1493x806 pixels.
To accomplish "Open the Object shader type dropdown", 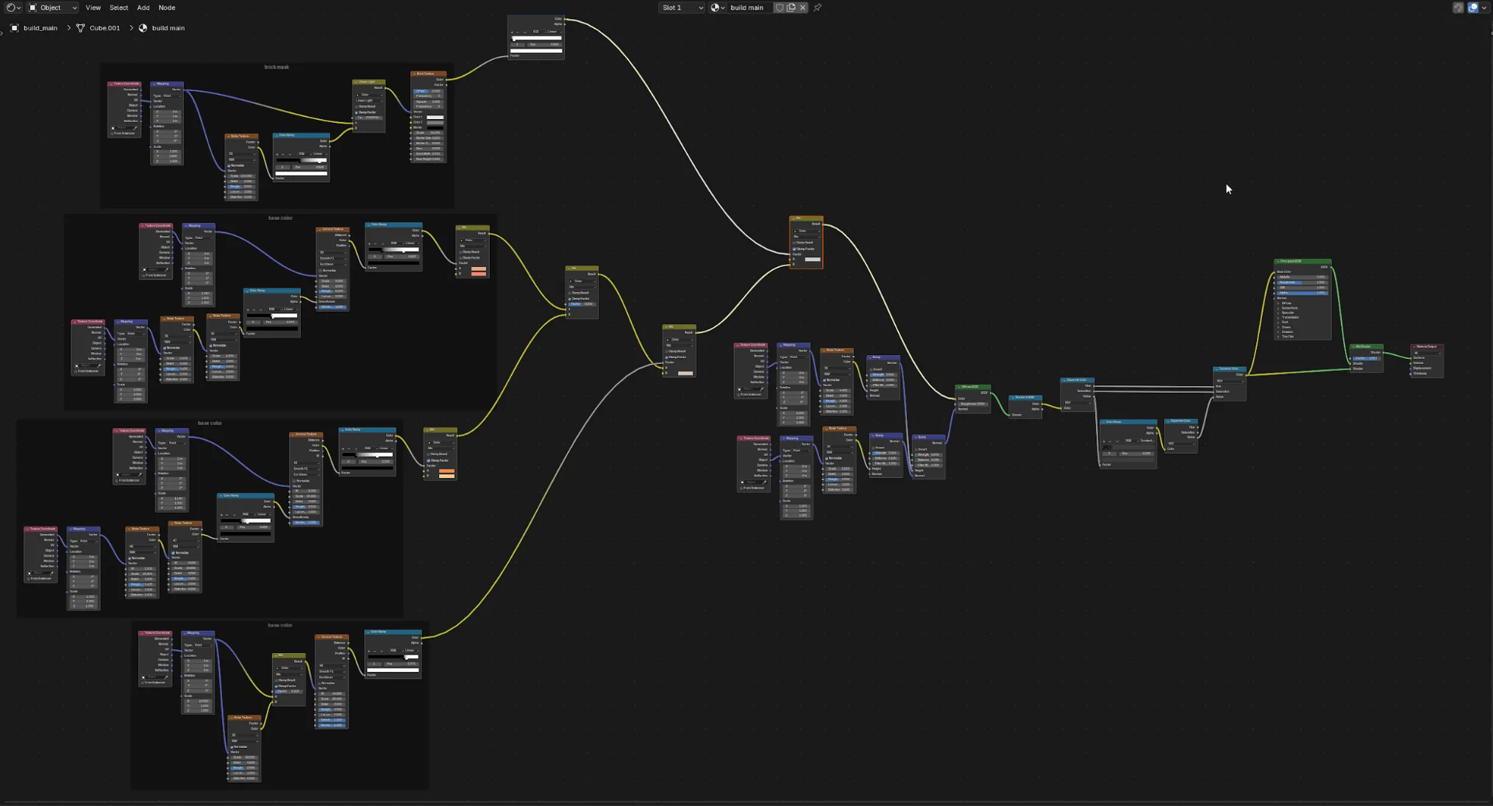I will [52, 7].
